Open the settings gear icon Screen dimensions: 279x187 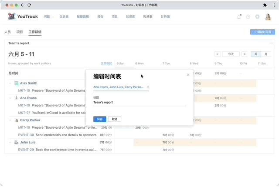pyautogui.click(x=257, y=17)
